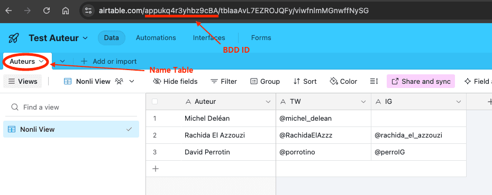Click the TW column header
The height and width of the screenshot is (195, 492).
coord(323,102)
